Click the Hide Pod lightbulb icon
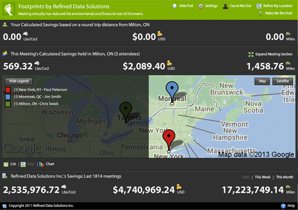The width and height of the screenshot is (298, 210). coord(175,6)
